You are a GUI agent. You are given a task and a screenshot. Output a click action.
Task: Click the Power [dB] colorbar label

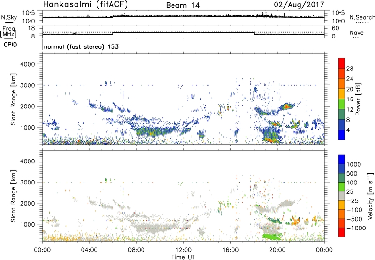click(358, 99)
